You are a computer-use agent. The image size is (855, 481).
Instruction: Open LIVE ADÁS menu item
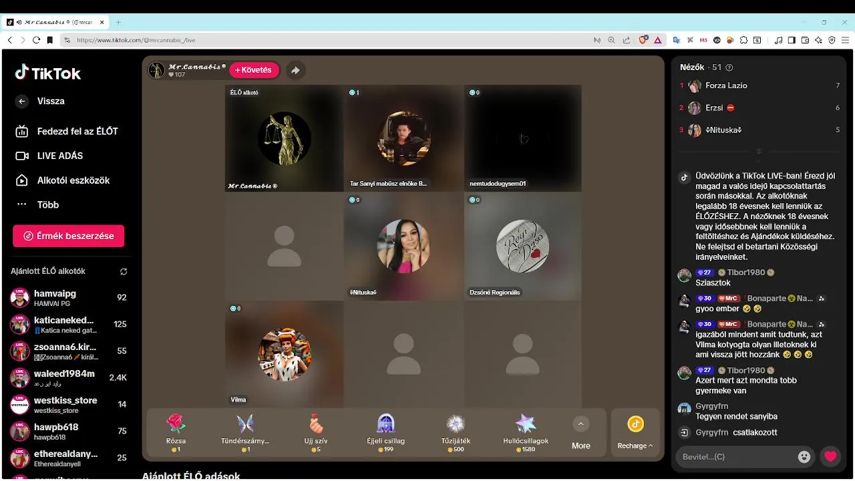[x=49, y=156]
